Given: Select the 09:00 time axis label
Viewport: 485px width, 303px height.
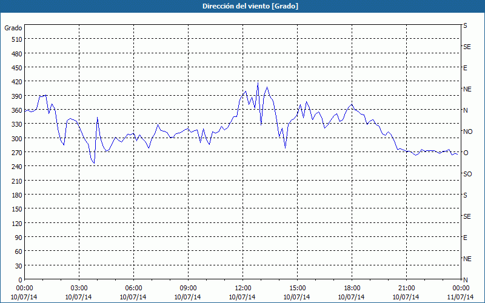Looking at the screenshot, I should (189, 288).
